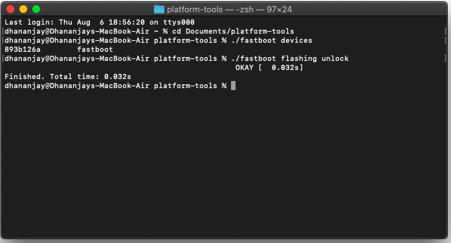
Task: Click 'Finished. Total time' output line
Action: pos(67,76)
